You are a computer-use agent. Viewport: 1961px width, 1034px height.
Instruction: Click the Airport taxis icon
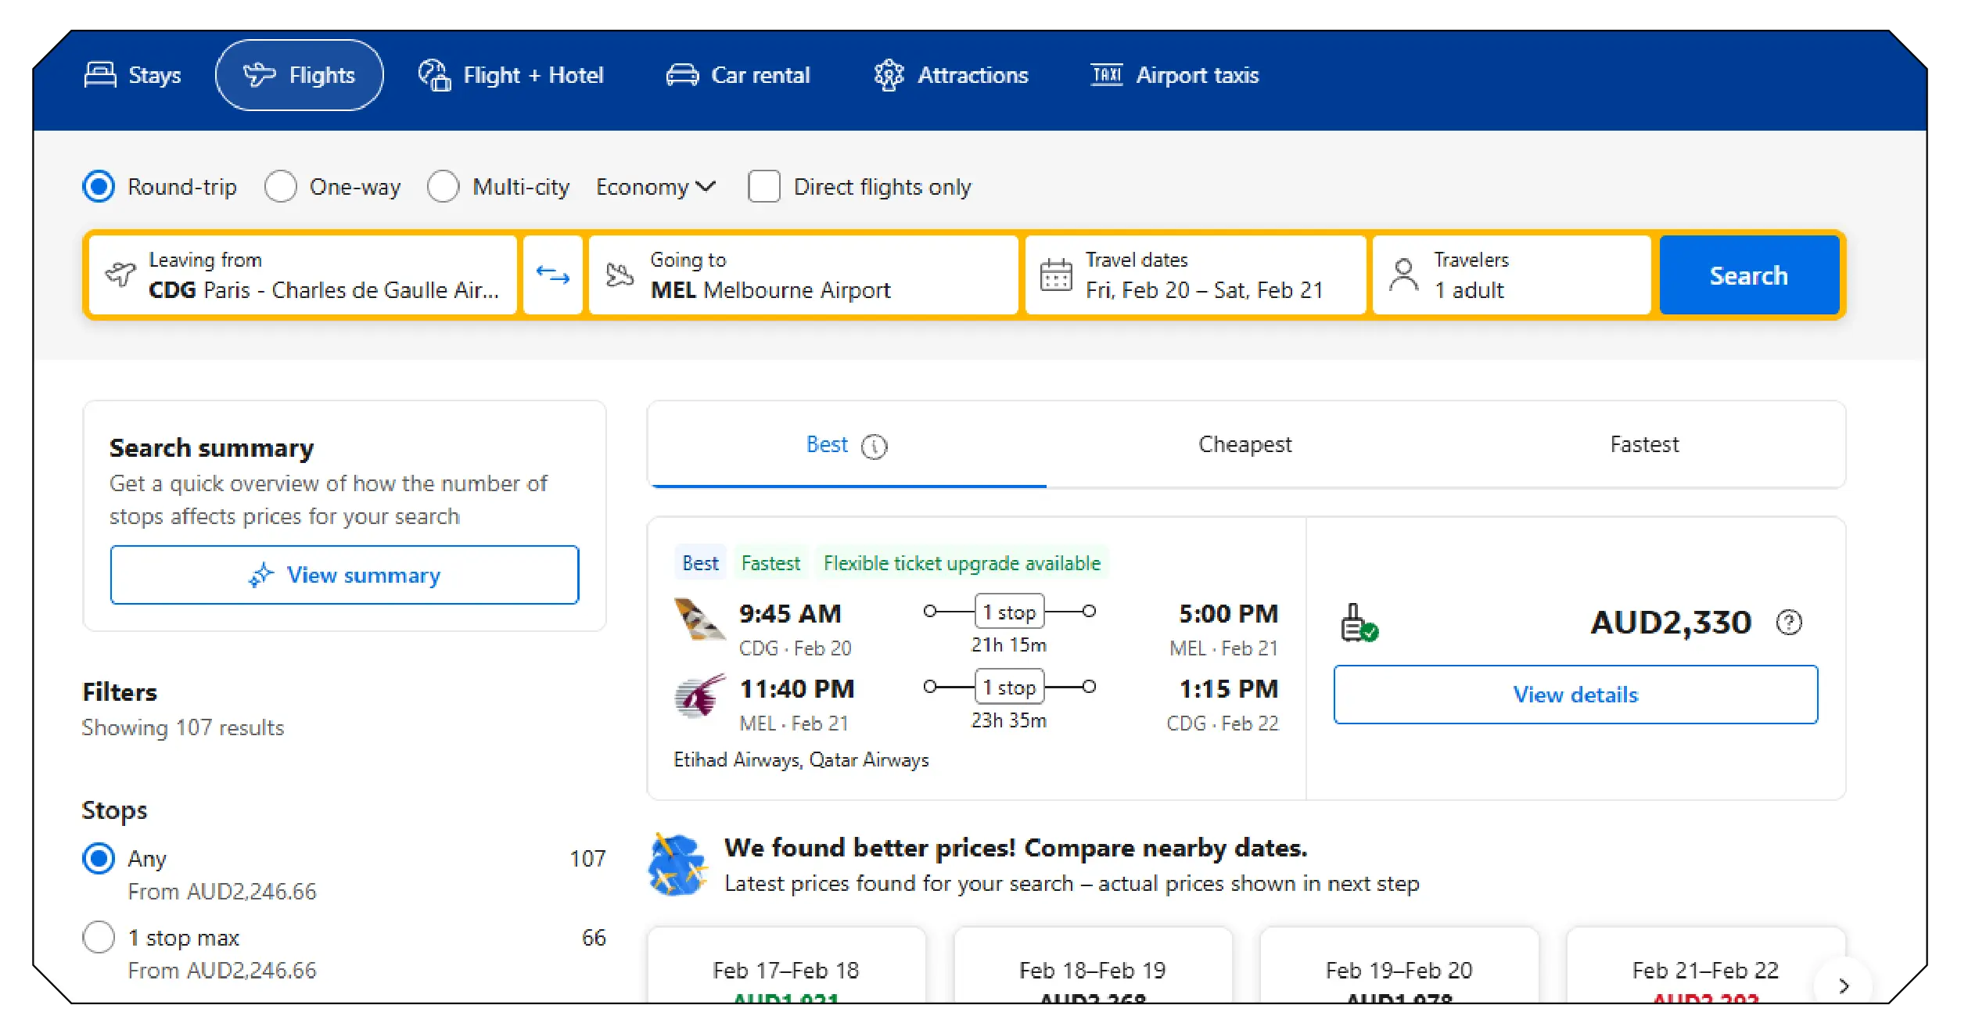(x=1104, y=73)
